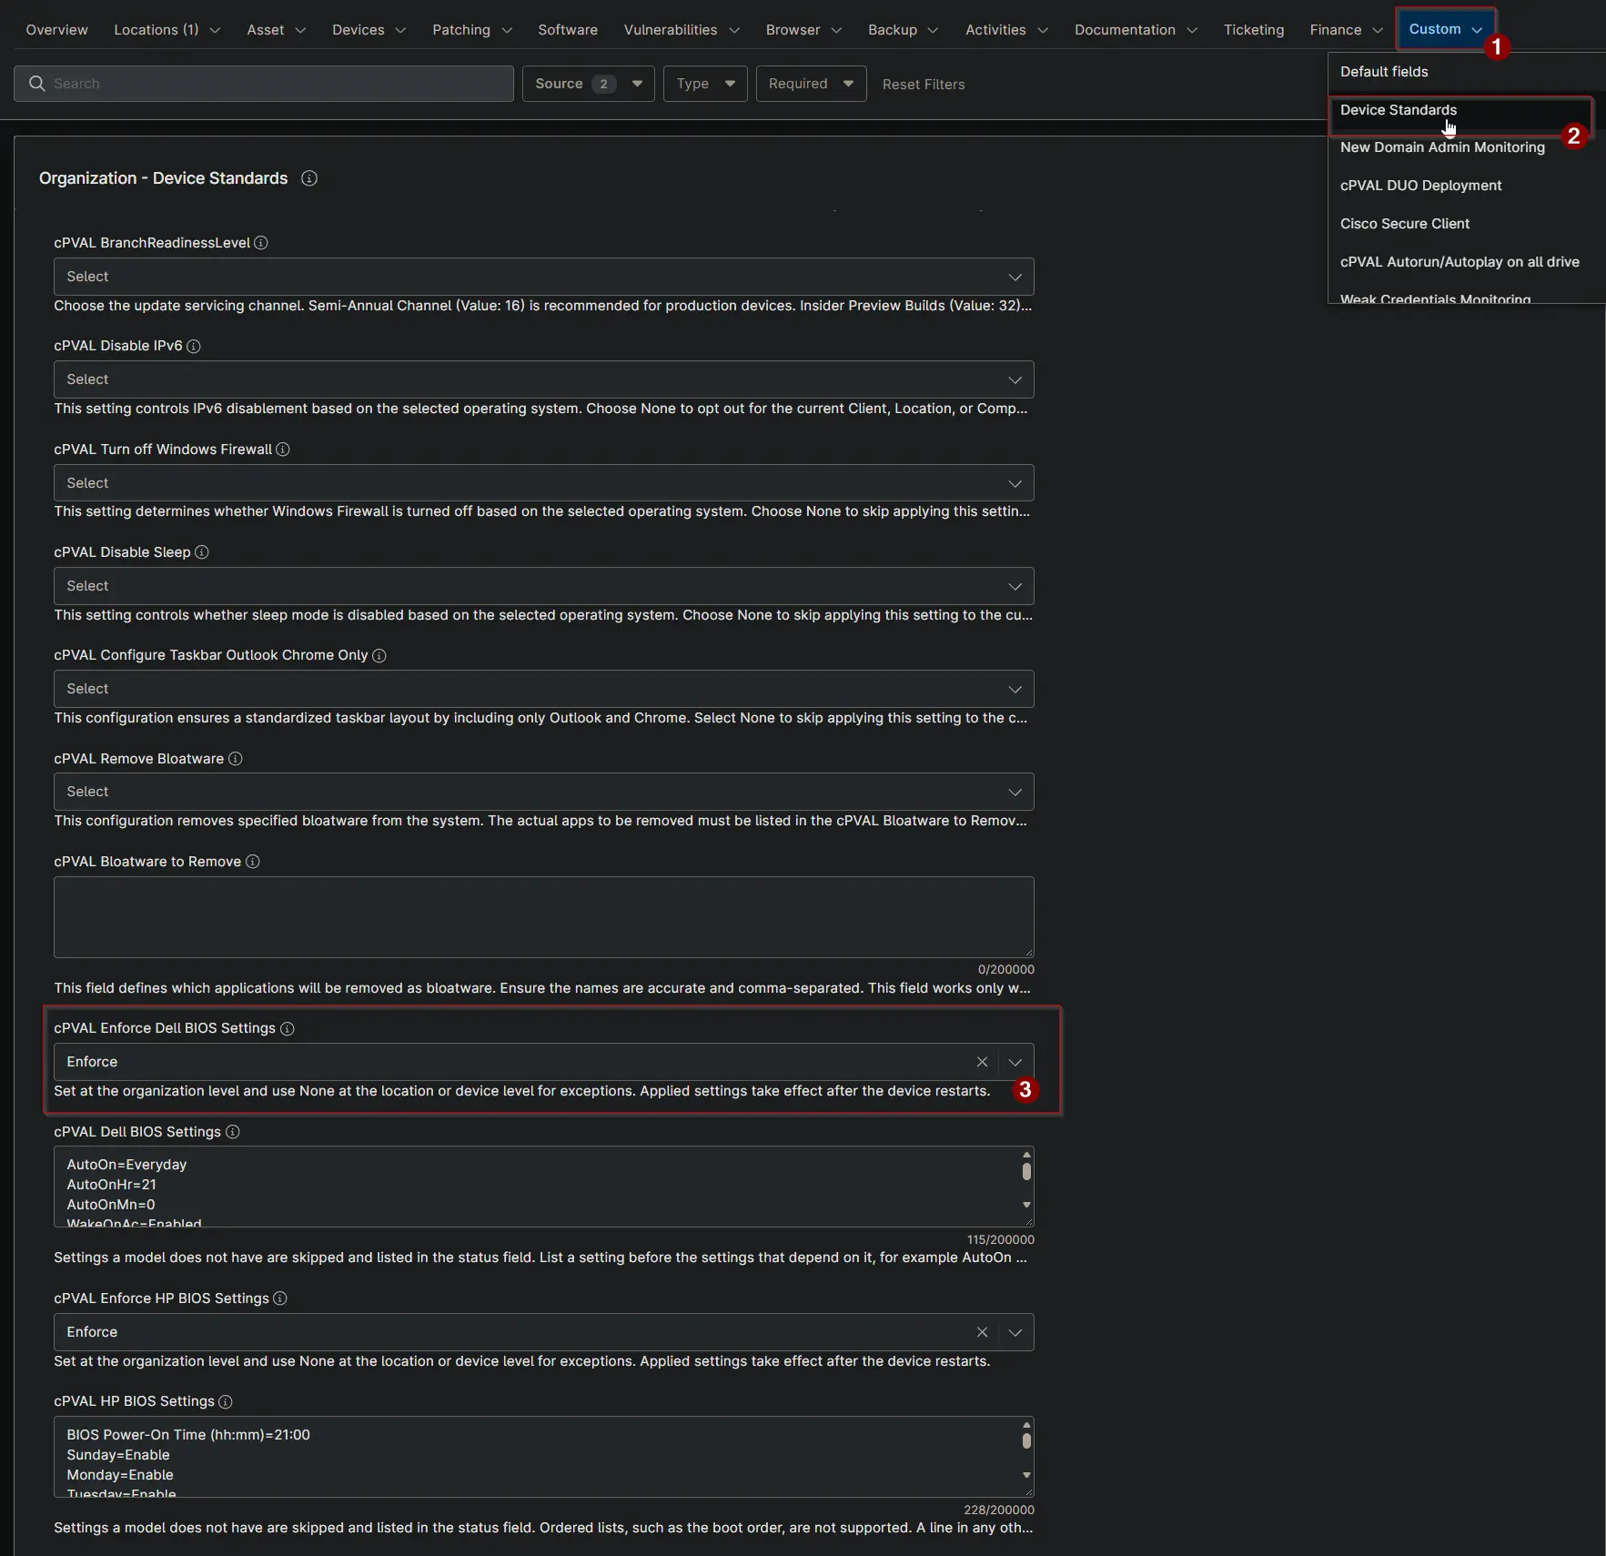The width and height of the screenshot is (1606, 1556).
Task: Clear the Enforce Dell BIOS Settings selection
Action: 982,1062
